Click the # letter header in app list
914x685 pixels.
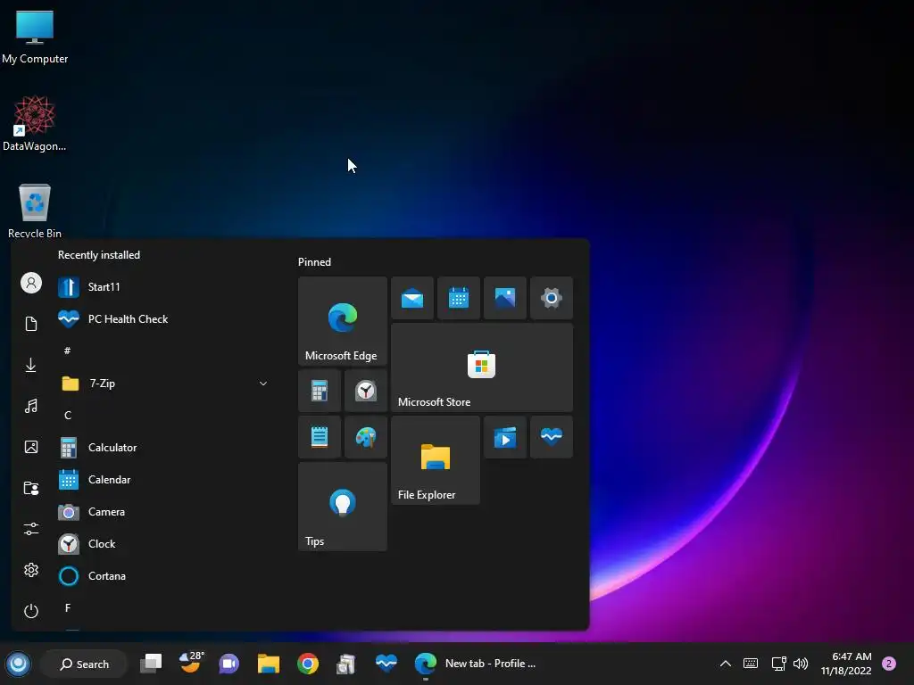tap(68, 351)
